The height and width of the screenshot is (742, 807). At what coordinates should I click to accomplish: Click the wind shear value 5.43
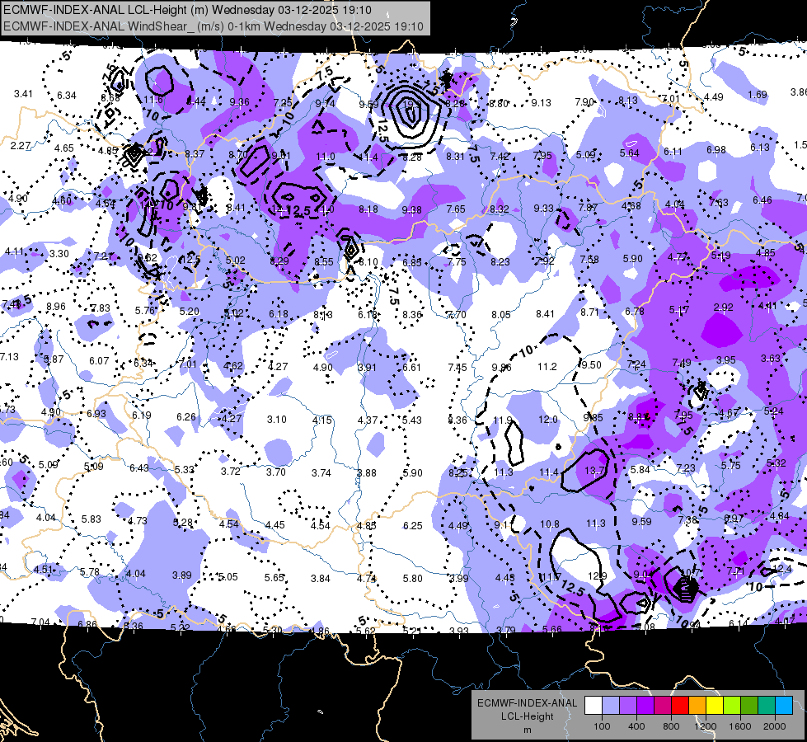point(412,420)
